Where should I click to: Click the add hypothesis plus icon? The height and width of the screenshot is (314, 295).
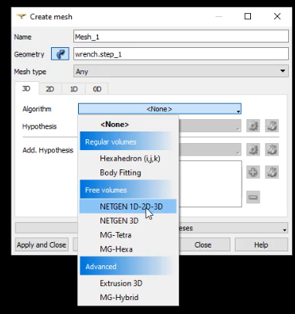click(253, 172)
